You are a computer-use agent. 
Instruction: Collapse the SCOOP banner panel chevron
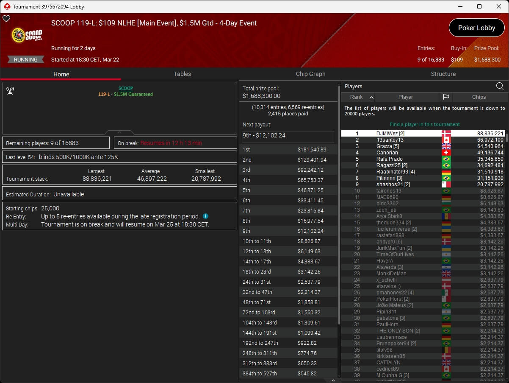coord(119,132)
